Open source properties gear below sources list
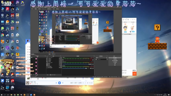 coord(51,75)
